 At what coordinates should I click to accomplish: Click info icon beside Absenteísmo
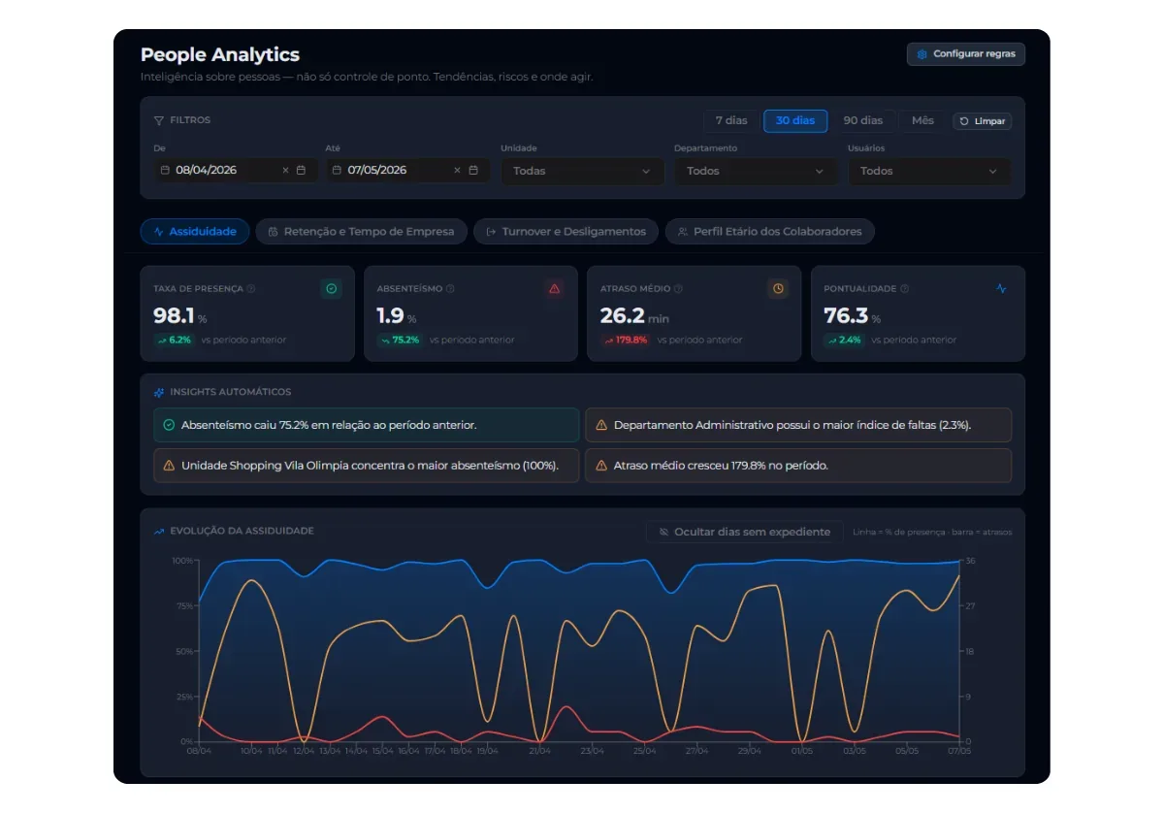click(x=450, y=289)
